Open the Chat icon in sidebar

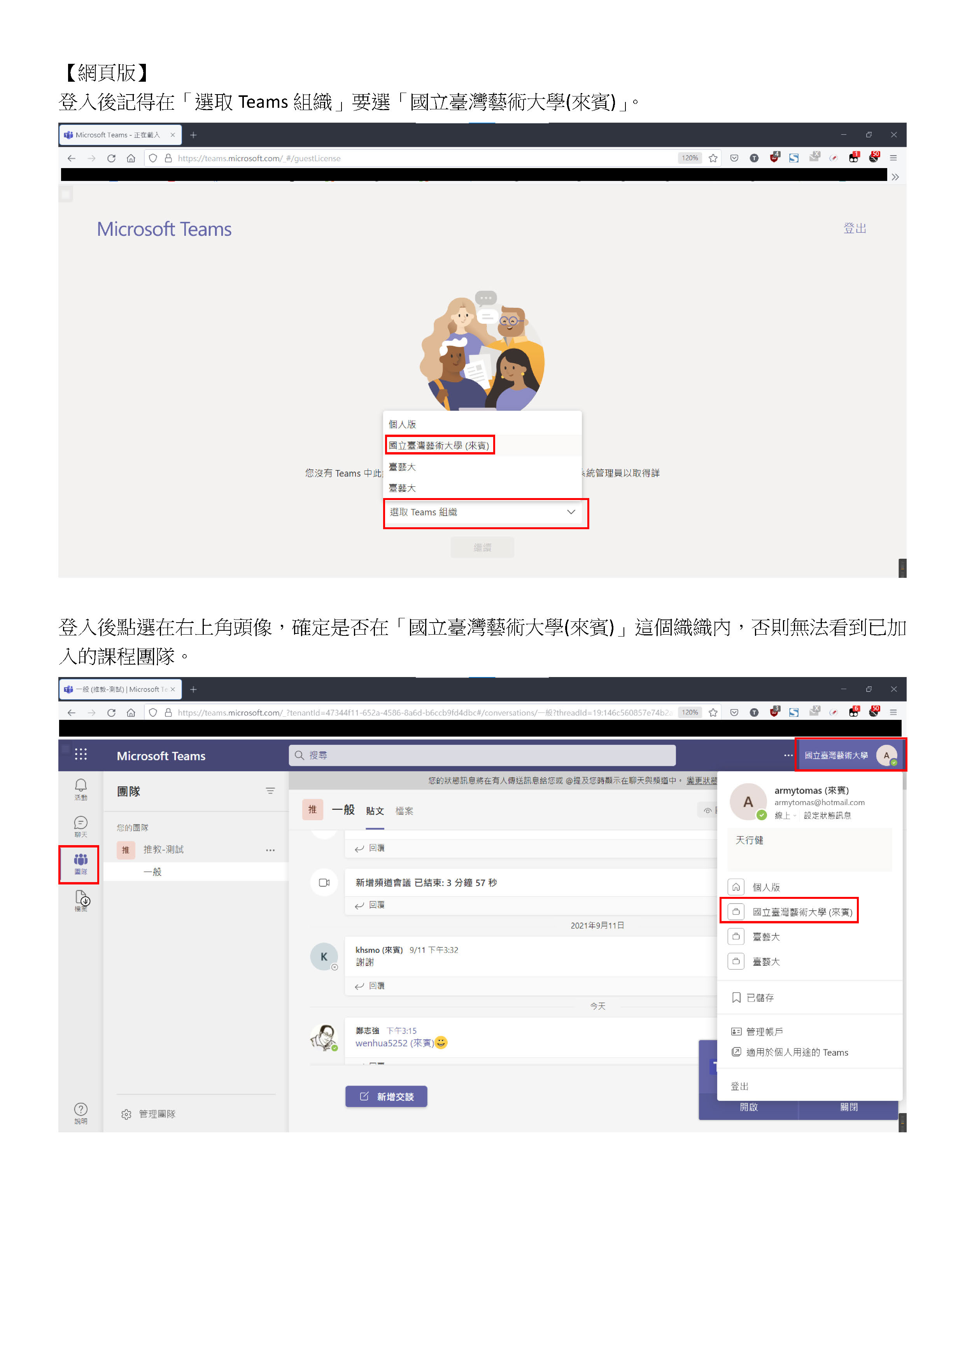[x=81, y=823]
